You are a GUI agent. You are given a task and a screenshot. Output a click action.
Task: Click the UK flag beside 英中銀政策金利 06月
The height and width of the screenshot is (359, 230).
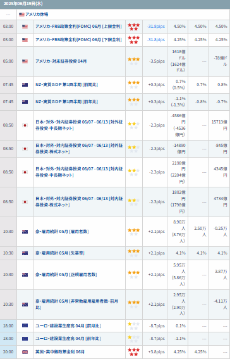(x=25, y=352)
